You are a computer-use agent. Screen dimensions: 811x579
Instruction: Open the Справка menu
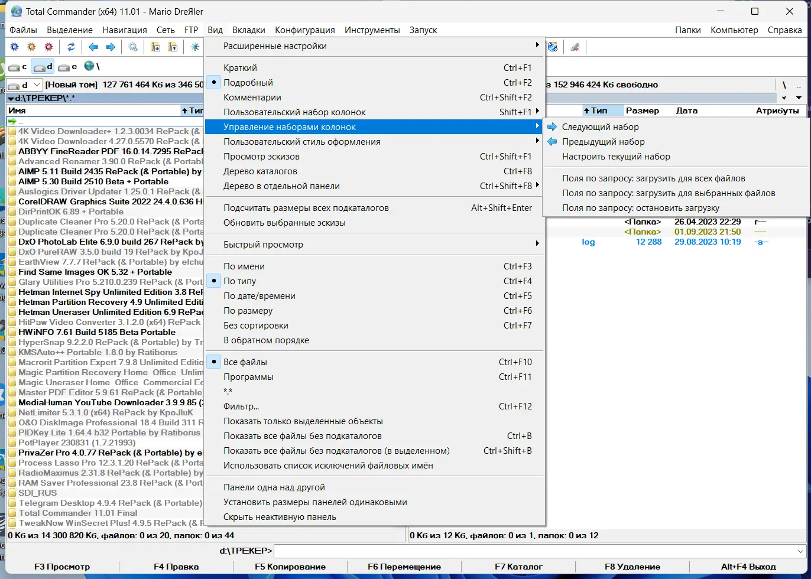pos(784,30)
